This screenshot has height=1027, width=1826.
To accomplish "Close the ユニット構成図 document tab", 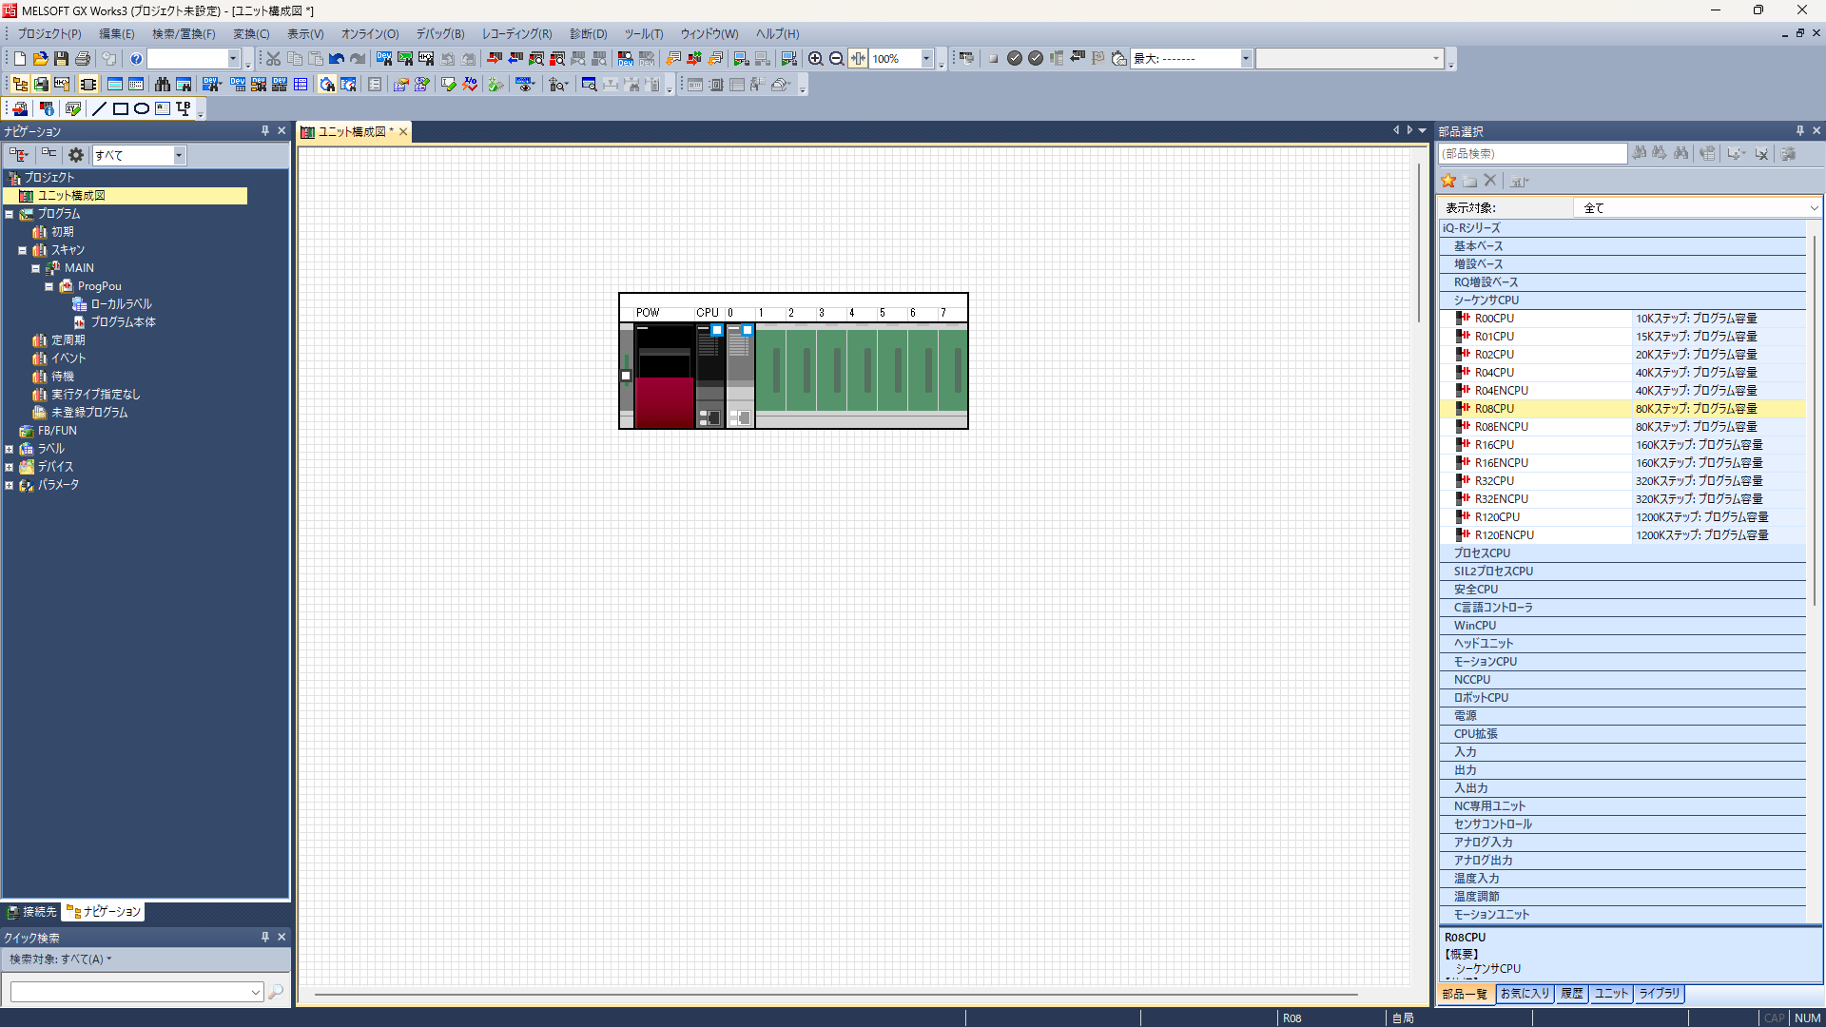I will (x=403, y=132).
